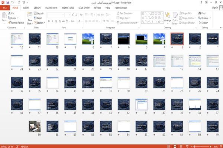Open the font name combo box
The image size is (223, 148).
pyautogui.click(x=56, y=15)
